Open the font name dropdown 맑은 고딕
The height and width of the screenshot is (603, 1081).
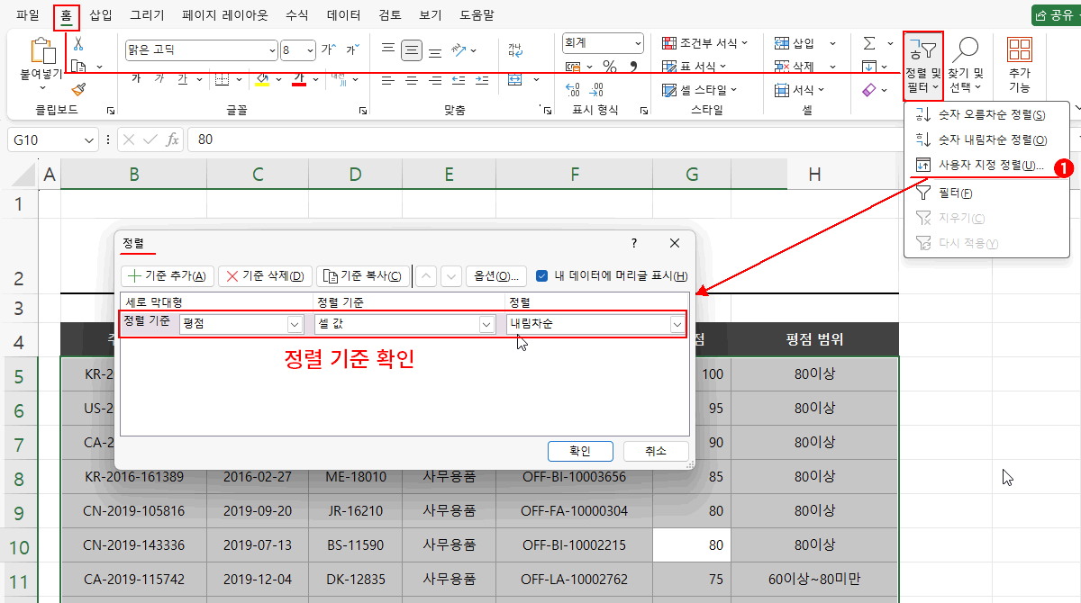272,50
